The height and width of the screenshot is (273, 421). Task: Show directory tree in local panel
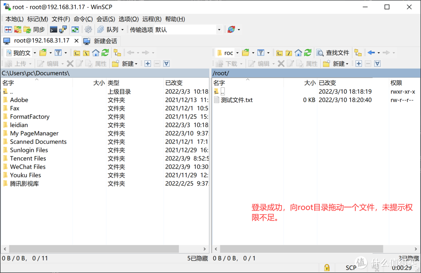click(x=117, y=53)
